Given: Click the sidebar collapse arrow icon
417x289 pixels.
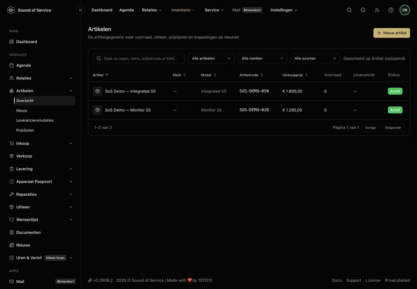Looking at the screenshot, I should (x=81, y=10).
